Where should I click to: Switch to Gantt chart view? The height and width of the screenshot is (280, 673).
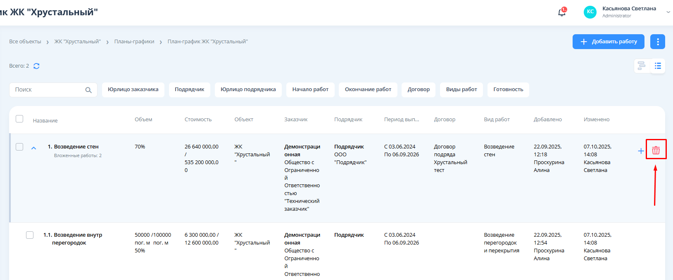click(x=642, y=66)
